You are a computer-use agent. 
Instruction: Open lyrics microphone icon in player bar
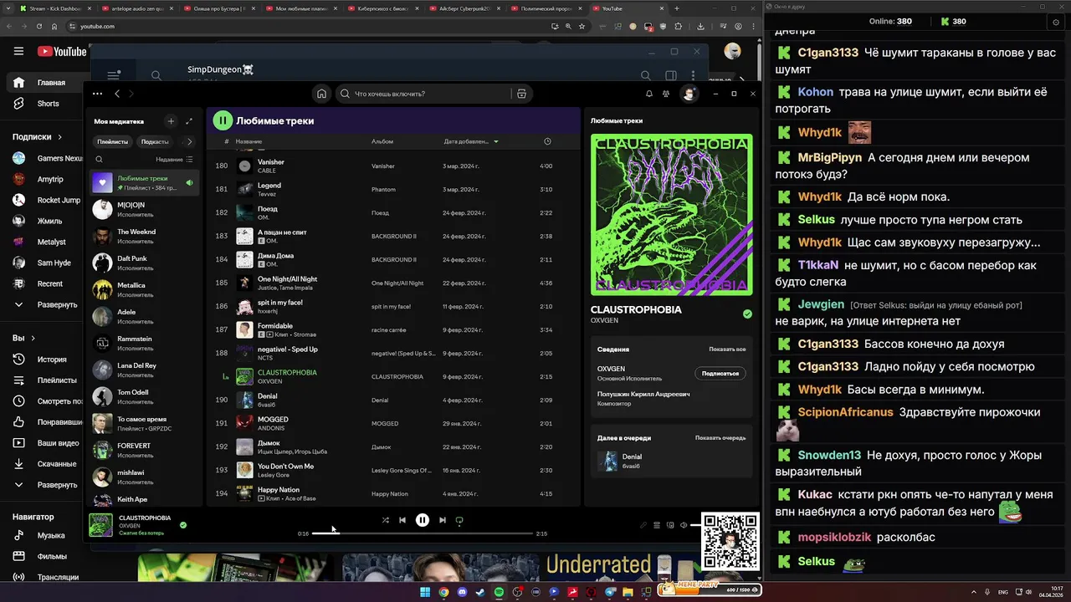pyautogui.click(x=643, y=525)
